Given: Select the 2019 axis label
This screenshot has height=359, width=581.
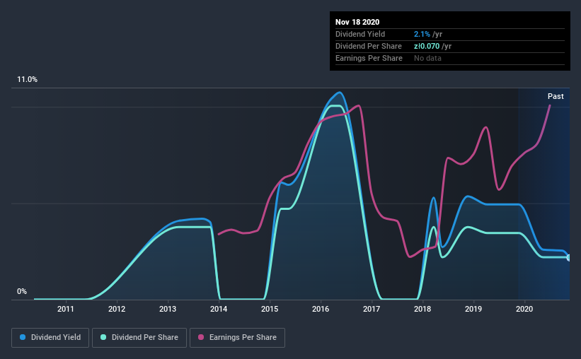Looking at the screenshot, I should pos(473,309).
